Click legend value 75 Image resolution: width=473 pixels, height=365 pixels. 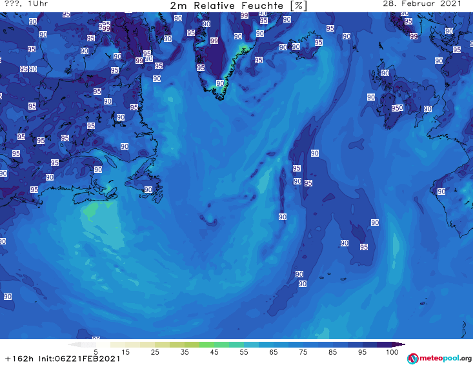303,351
